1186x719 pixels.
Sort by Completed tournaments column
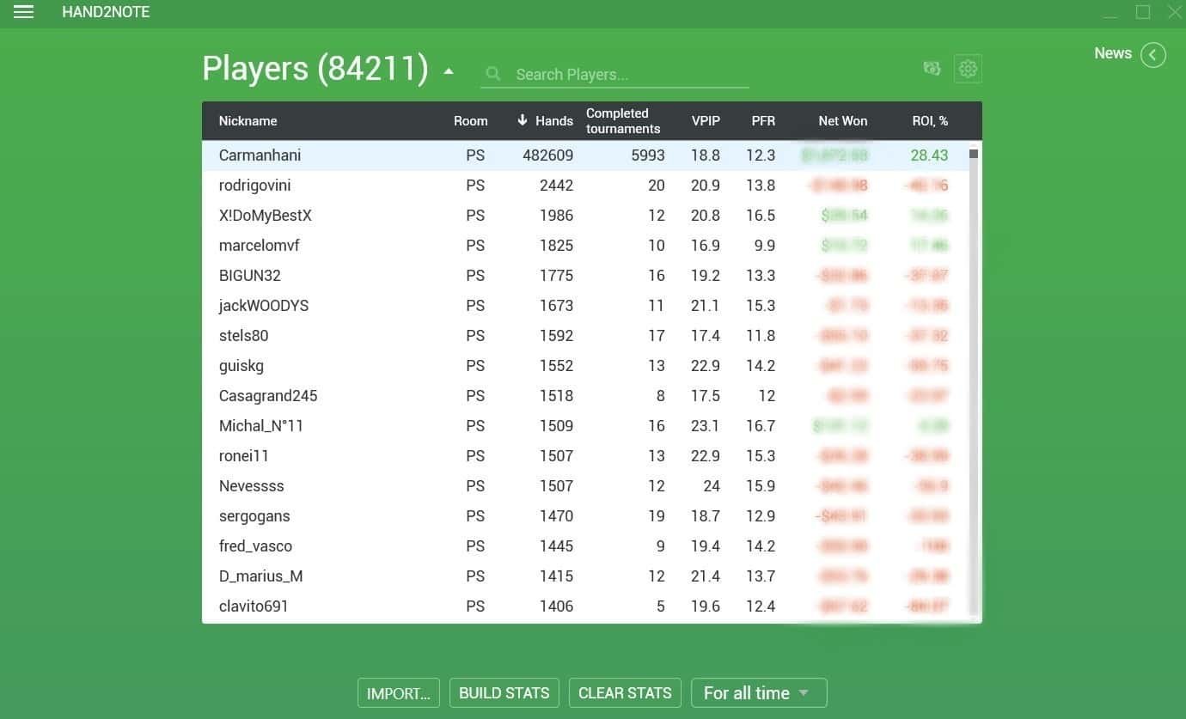[x=622, y=121]
